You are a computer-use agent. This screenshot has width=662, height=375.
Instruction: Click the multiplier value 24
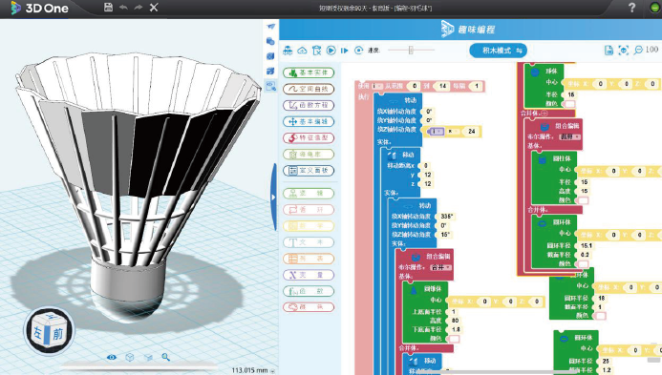[472, 132]
